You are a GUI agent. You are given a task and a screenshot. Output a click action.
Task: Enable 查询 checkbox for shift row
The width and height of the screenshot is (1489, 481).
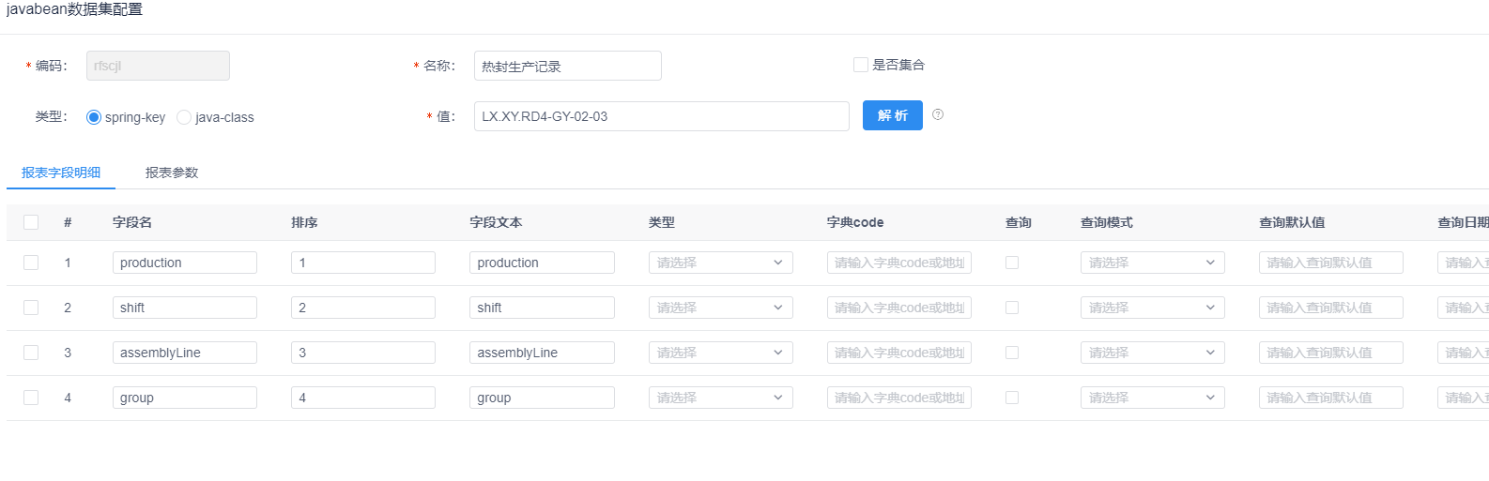(x=1012, y=308)
